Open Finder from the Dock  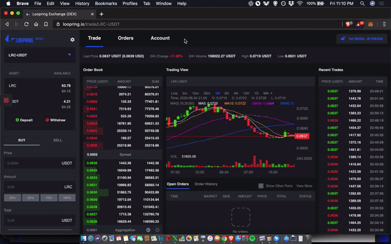pos(83,239)
